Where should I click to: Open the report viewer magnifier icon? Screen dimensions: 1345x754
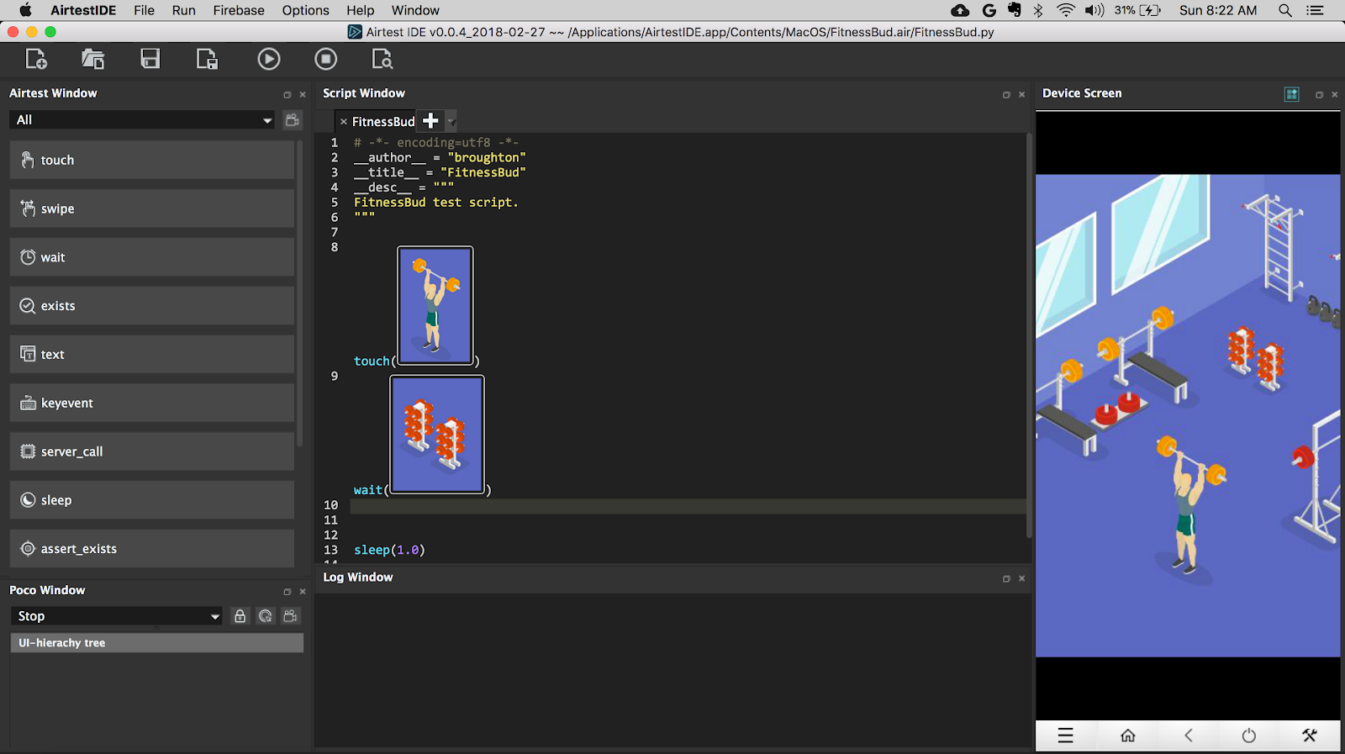[x=382, y=59]
